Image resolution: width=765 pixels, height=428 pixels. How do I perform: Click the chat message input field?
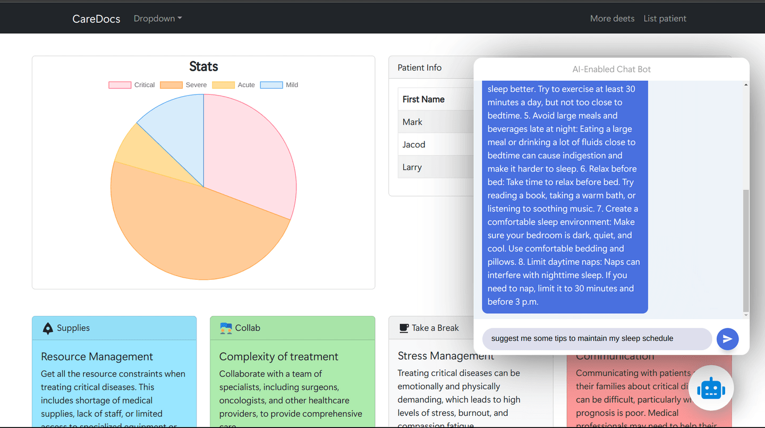click(x=597, y=339)
